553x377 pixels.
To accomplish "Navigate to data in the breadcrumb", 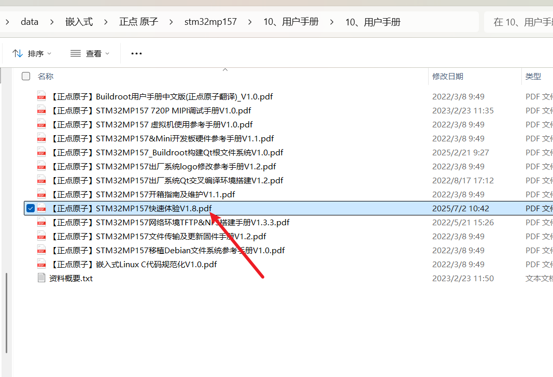I will (x=30, y=22).
